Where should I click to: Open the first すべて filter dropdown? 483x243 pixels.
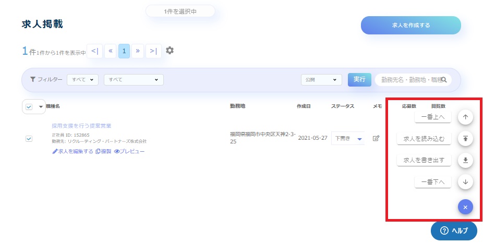(x=84, y=80)
